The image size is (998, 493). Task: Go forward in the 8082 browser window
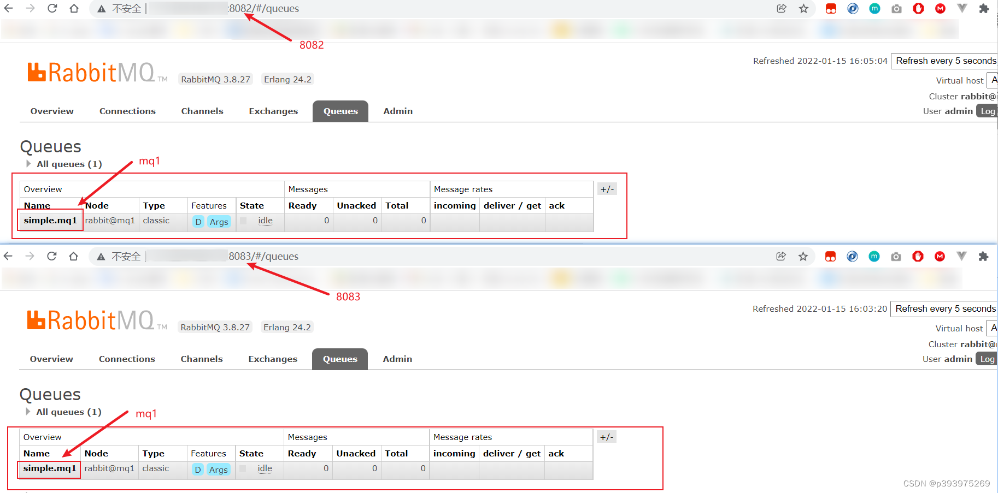(30, 9)
